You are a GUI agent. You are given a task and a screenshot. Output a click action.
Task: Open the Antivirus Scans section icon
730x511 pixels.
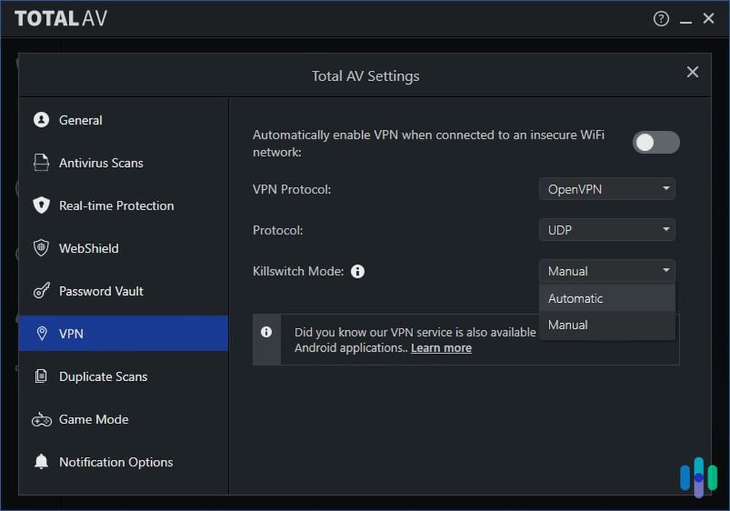tap(42, 163)
